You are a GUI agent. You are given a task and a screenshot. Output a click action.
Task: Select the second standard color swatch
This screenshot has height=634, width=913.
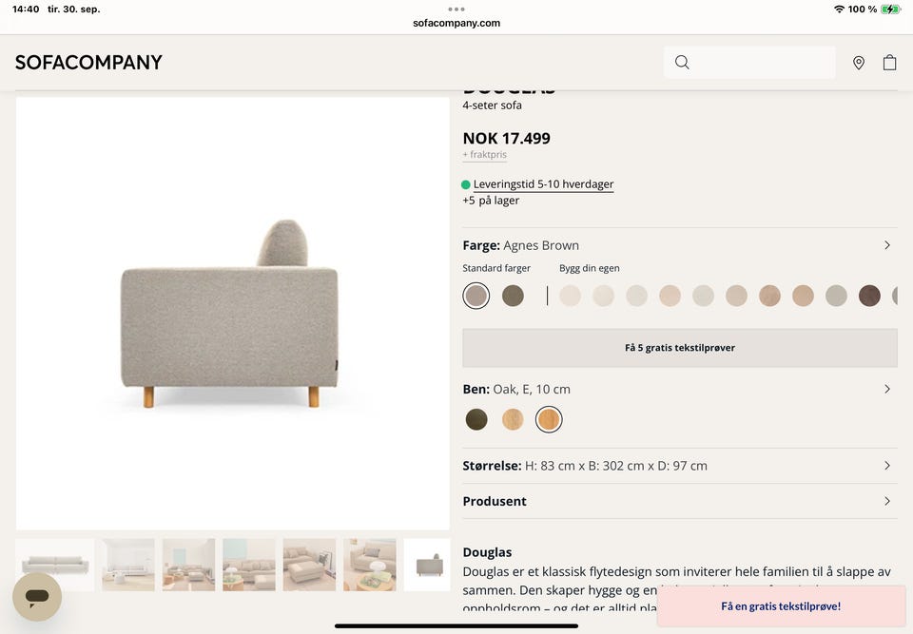(x=513, y=296)
